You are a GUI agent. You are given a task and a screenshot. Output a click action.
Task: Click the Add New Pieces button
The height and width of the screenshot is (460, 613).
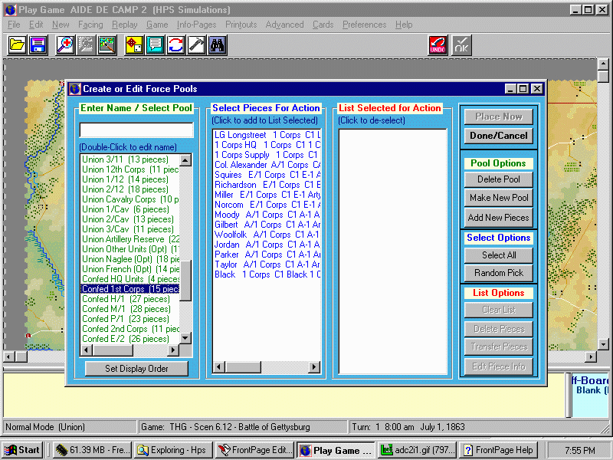point(499,218)
